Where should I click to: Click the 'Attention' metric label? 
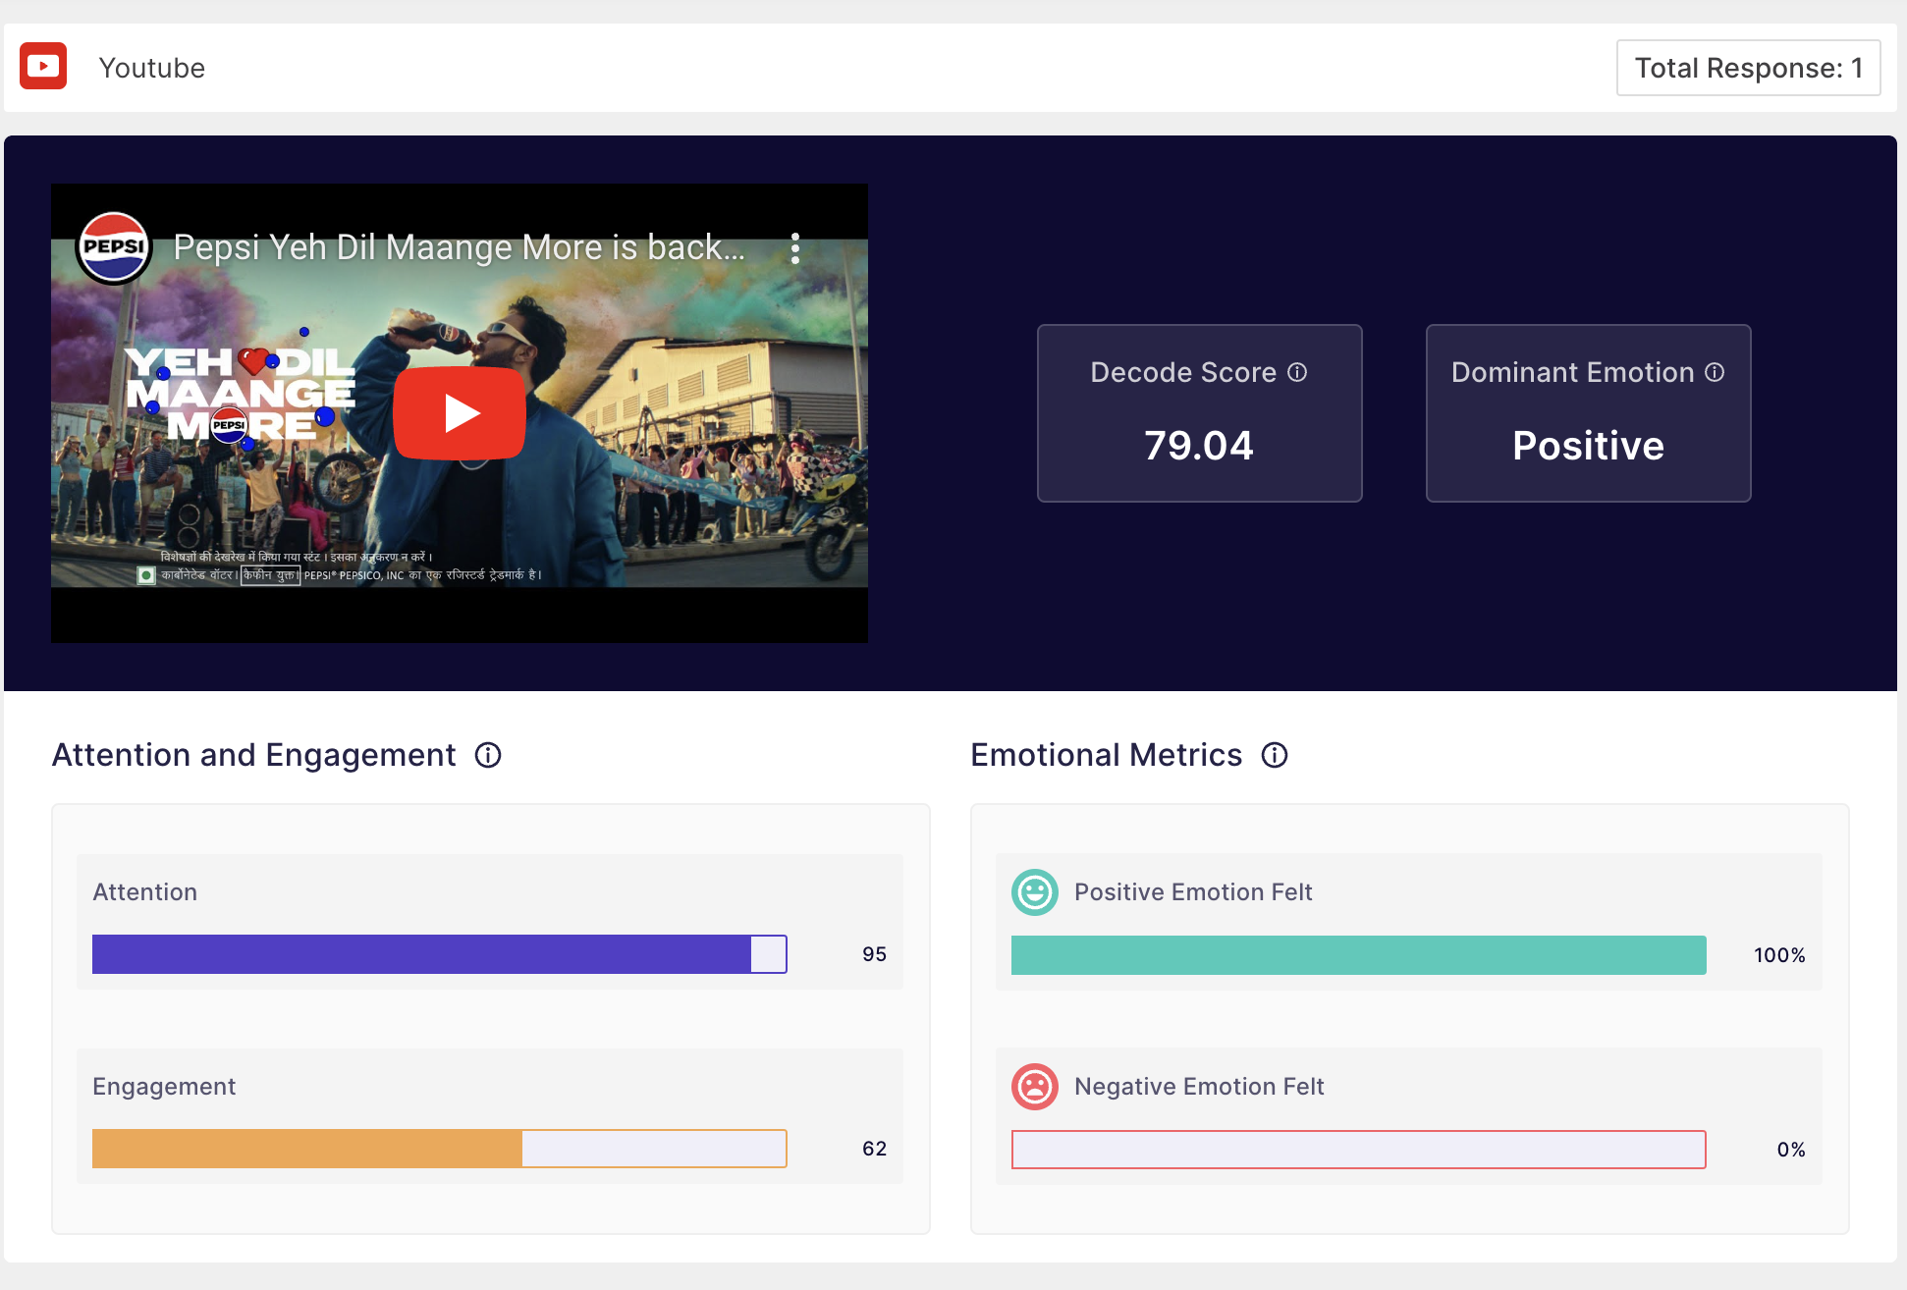(145, 892)
